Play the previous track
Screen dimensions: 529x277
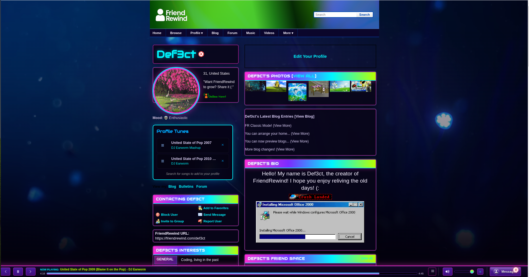pyautogui.click(x=6, y=272)
